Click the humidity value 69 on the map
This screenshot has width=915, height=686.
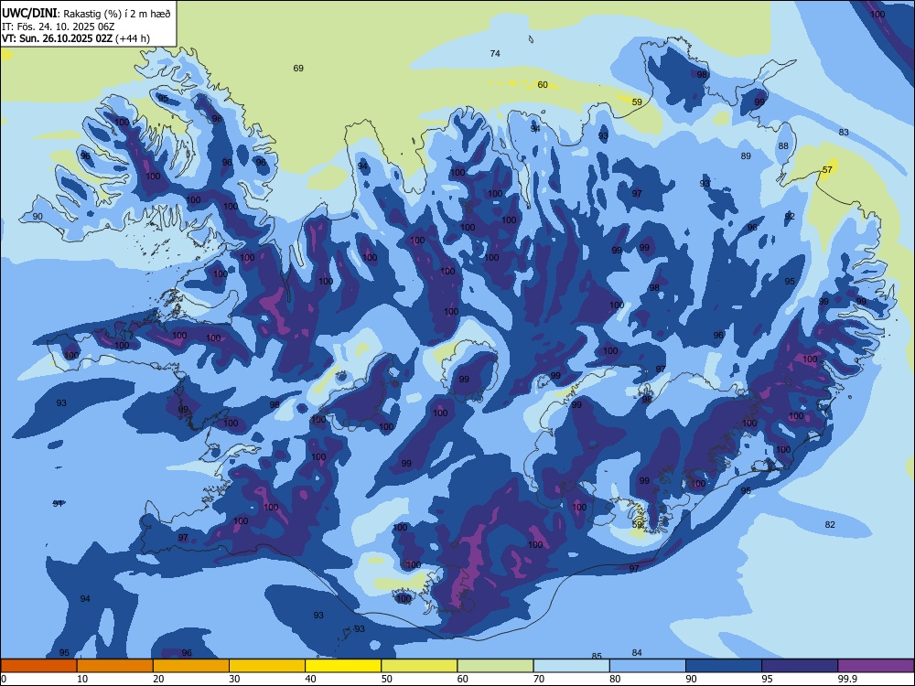coord(298,69)
